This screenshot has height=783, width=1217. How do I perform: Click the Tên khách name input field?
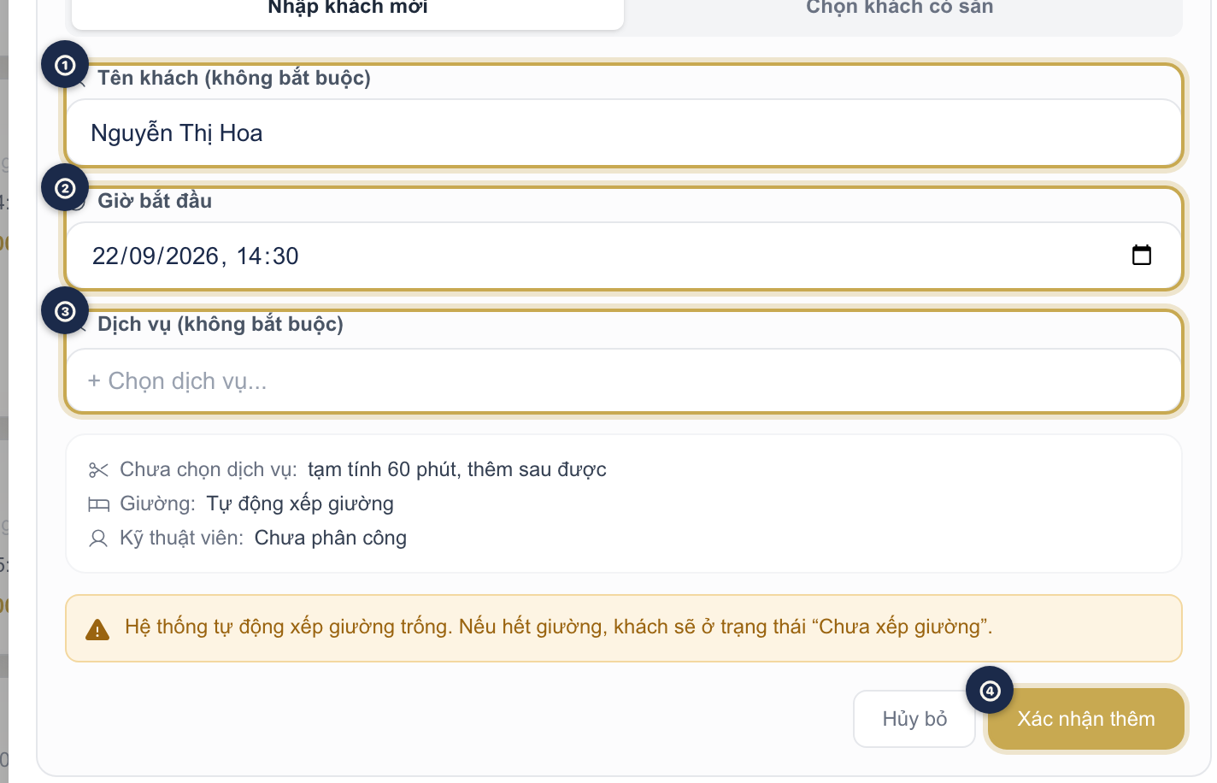(x=624, y=132)
